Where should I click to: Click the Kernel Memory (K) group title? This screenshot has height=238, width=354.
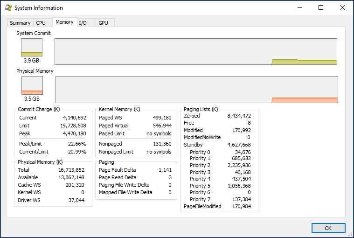pos(119,109)
